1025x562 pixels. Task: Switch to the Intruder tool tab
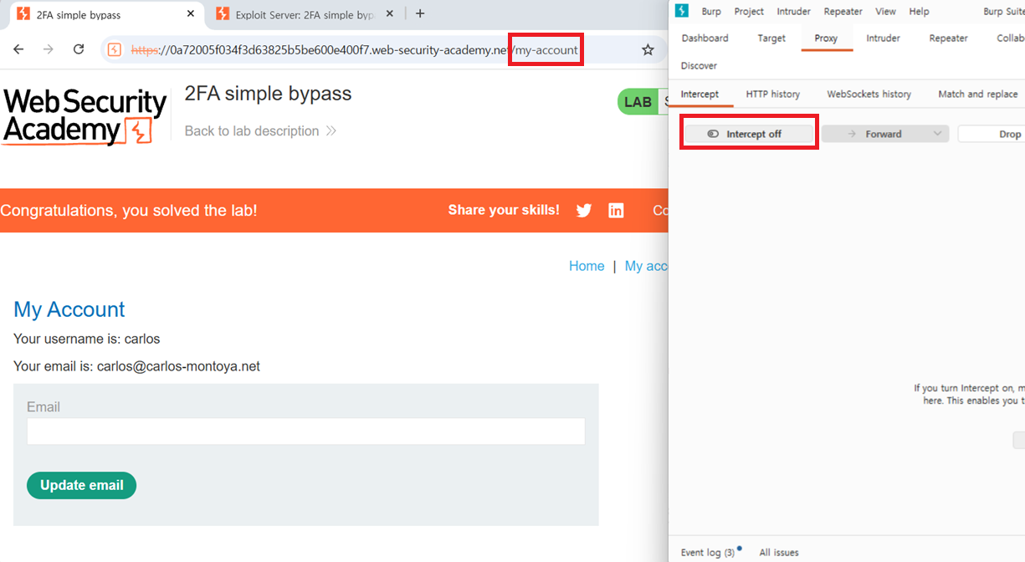(883, 38)
